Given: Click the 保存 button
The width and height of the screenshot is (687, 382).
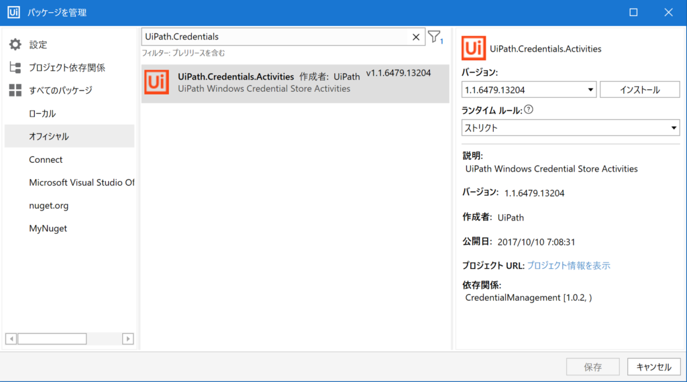Looking at the screenshot, I should (593, 367).
